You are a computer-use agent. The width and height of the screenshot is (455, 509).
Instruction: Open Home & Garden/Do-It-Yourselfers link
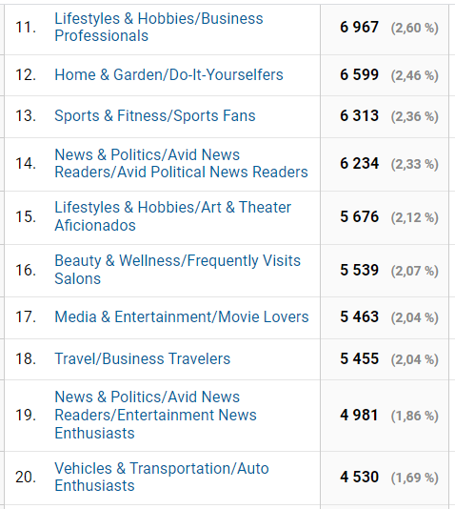pos(168,75)
